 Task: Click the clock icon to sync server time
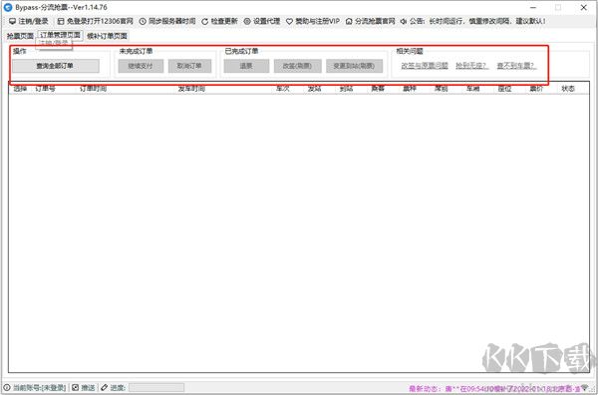143,21
